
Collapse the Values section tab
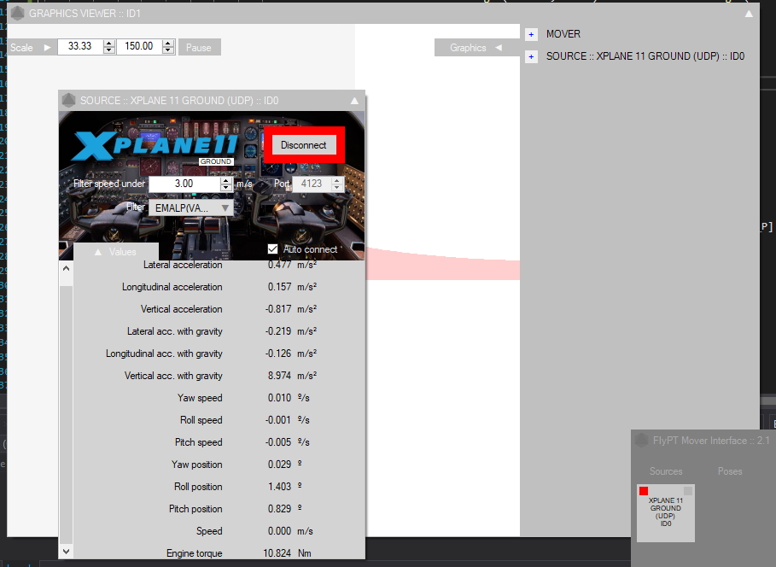click(x=116, y=252)
